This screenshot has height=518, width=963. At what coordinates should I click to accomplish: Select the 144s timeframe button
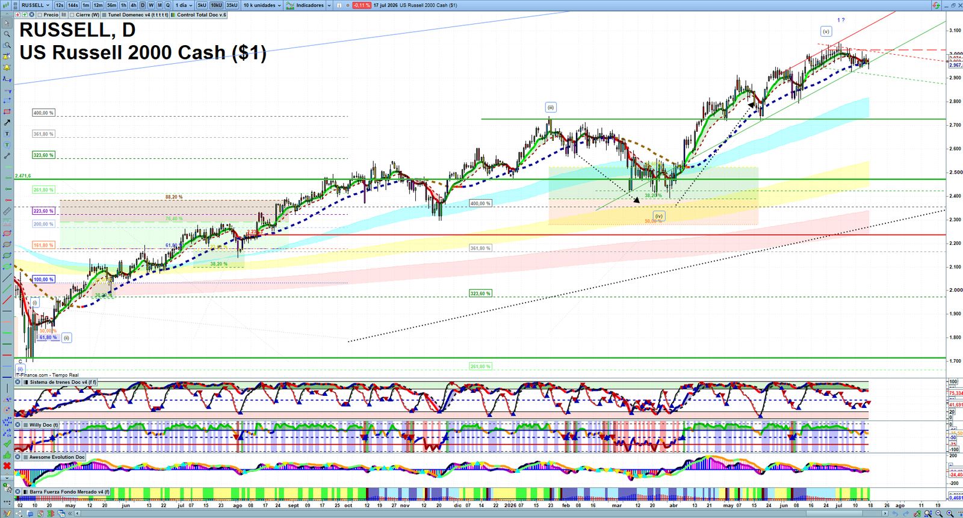(73, 5)
